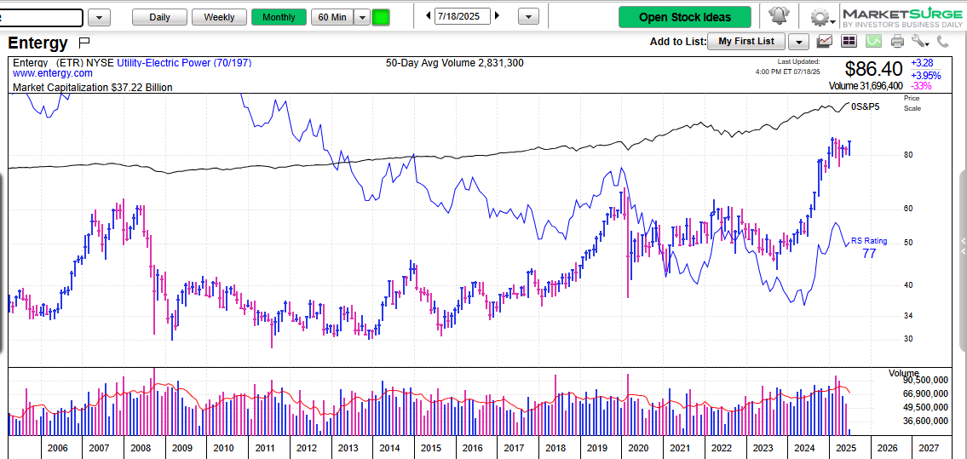Click the Market Capitalization $37.22 Billion text

point(93,88)
